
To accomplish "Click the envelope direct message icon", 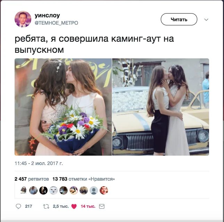I will click(102, 206).
